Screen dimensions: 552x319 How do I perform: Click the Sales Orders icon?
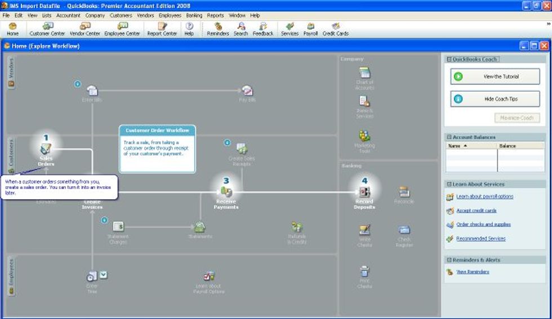[46, 149]
